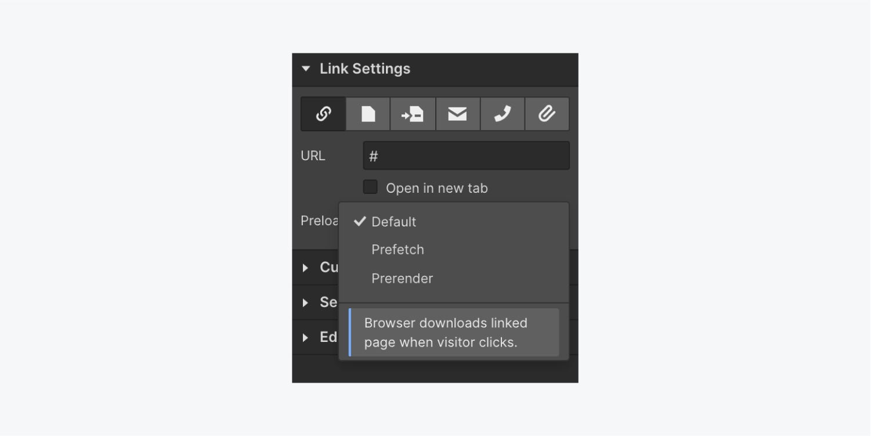Pick the Phone link type icon
This screenshot has height=436, width=871.
point(502,114)
